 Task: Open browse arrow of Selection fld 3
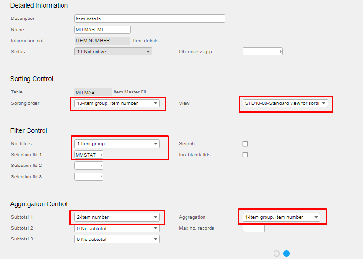tap(101, 177)
